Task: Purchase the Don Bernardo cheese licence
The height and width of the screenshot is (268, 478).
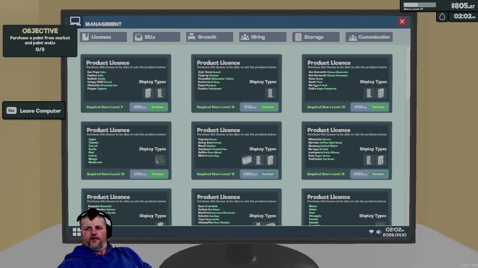Action: pos(378,107)
